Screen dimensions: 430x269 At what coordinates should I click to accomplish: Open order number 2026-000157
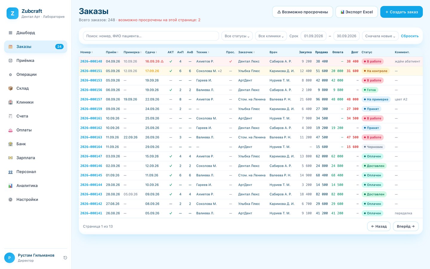click(x=91, y=100)
